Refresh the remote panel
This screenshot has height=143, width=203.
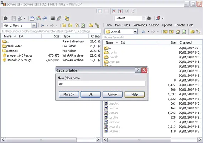[184, 32]
